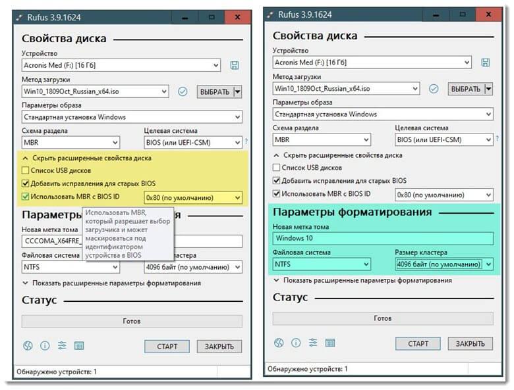Enable 'Список USB дисков' checkbox in left window
The height and width of the screenshot is (390, 514).
[25, 170]
